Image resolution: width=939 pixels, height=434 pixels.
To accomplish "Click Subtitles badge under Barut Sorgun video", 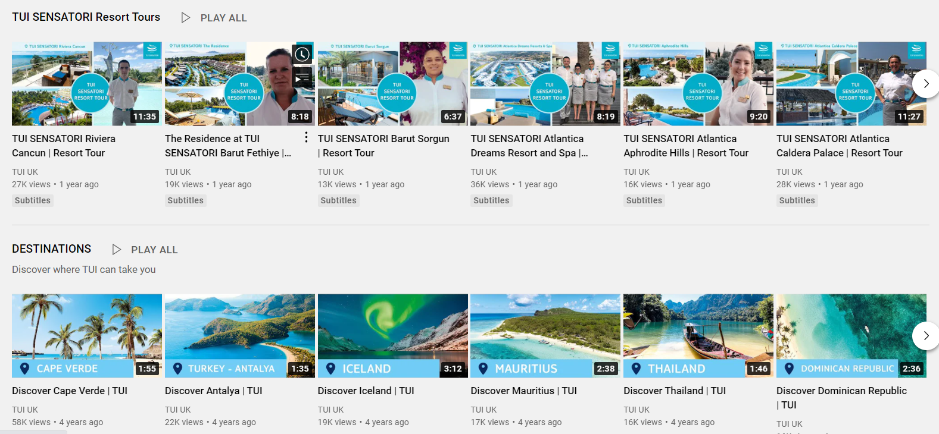I will [x=338, y=200].
